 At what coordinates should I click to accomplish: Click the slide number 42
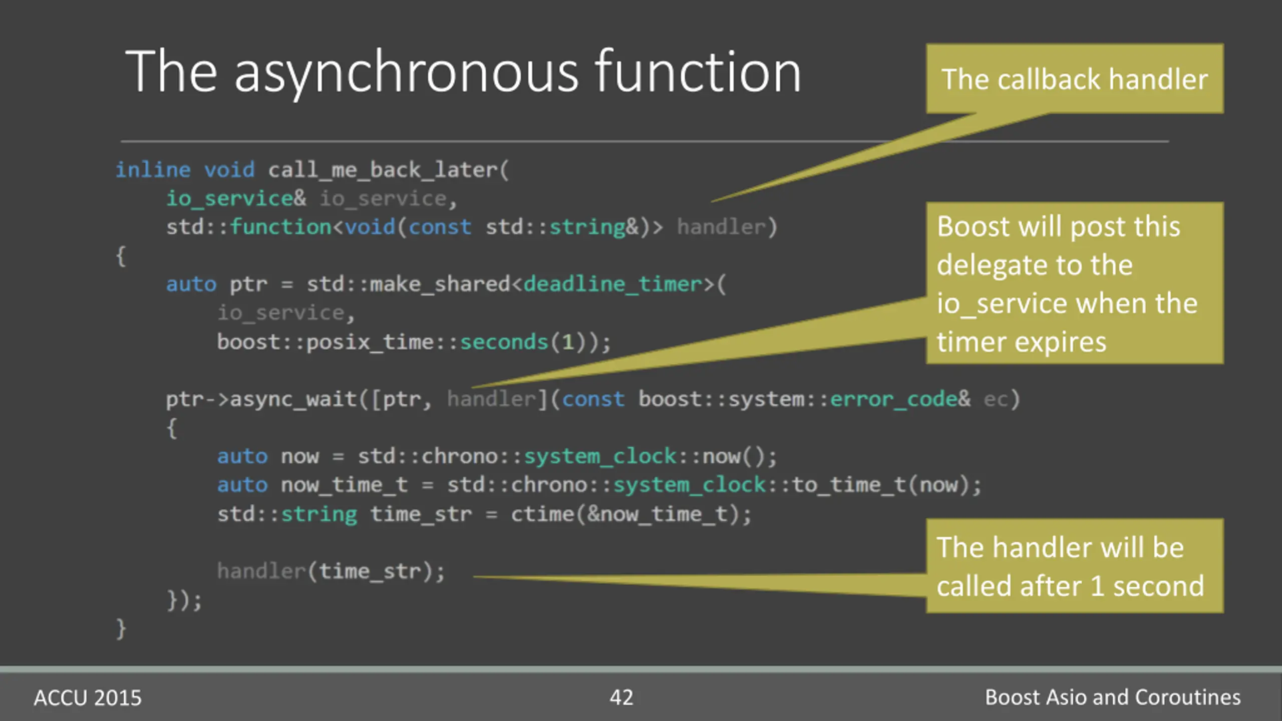coord(621,697)
